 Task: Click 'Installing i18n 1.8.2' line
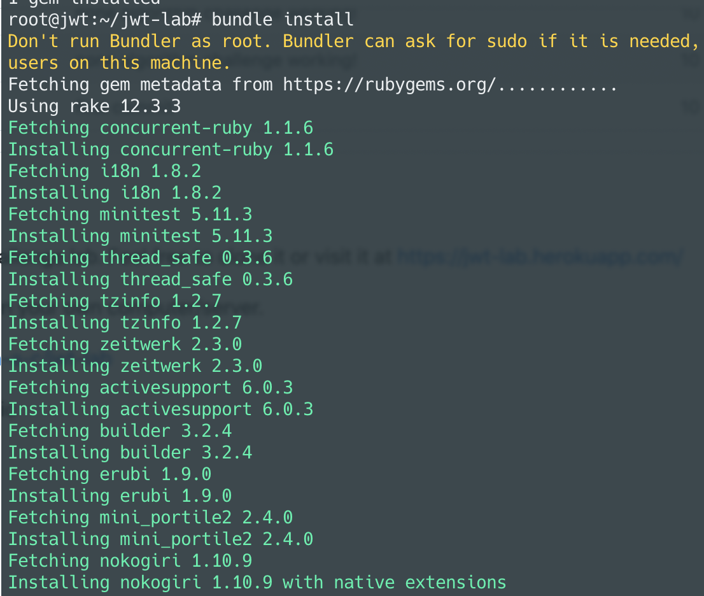pos(115,193)
